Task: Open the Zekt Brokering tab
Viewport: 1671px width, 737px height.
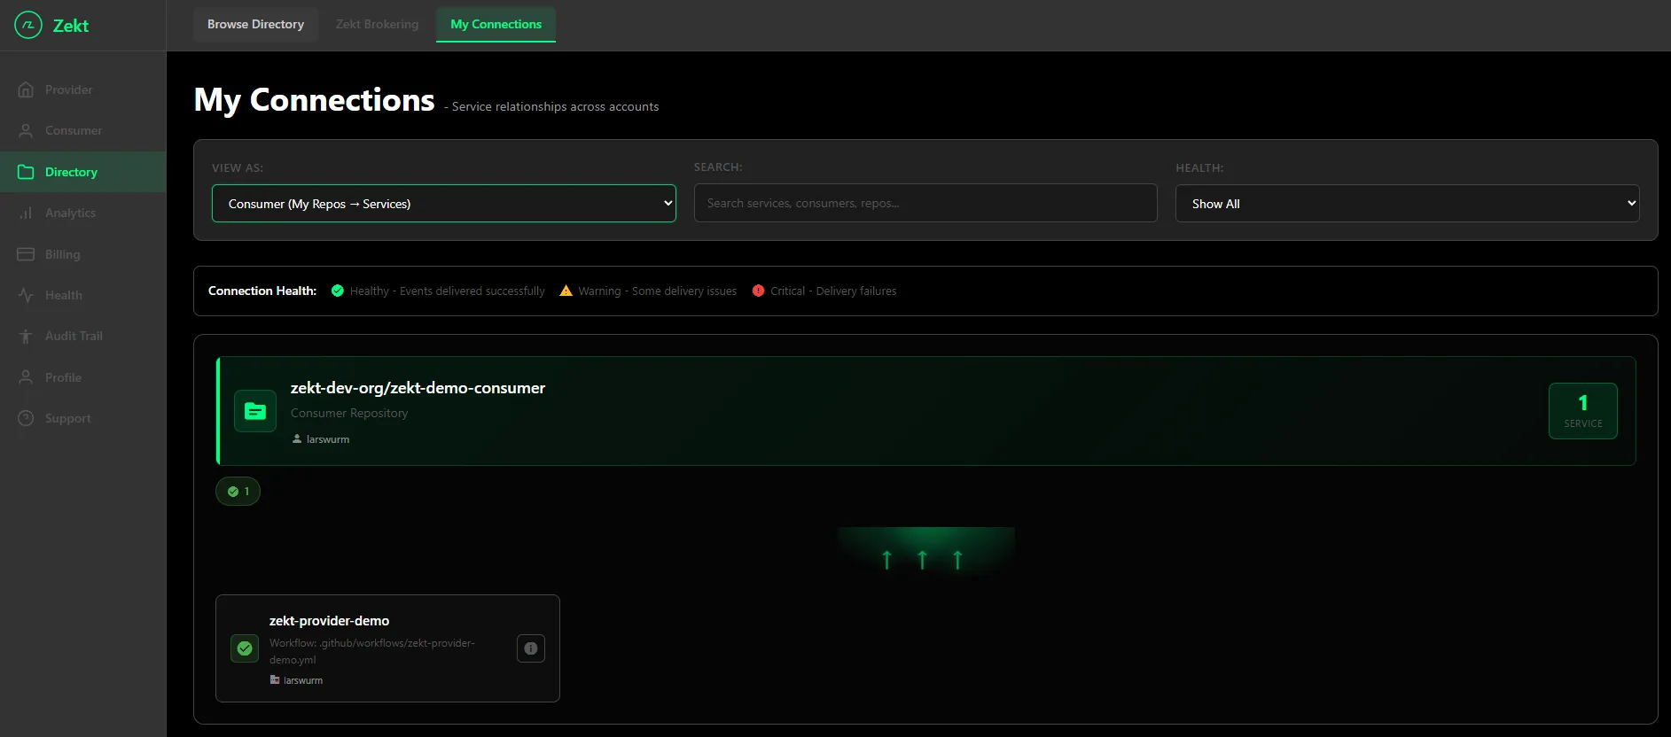Action: coord(377,24)
